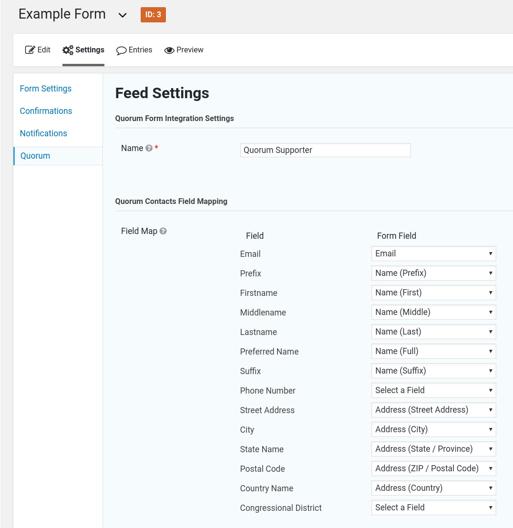
Task: Open the Email form field dropdown
Action: (x=433, y=254)
